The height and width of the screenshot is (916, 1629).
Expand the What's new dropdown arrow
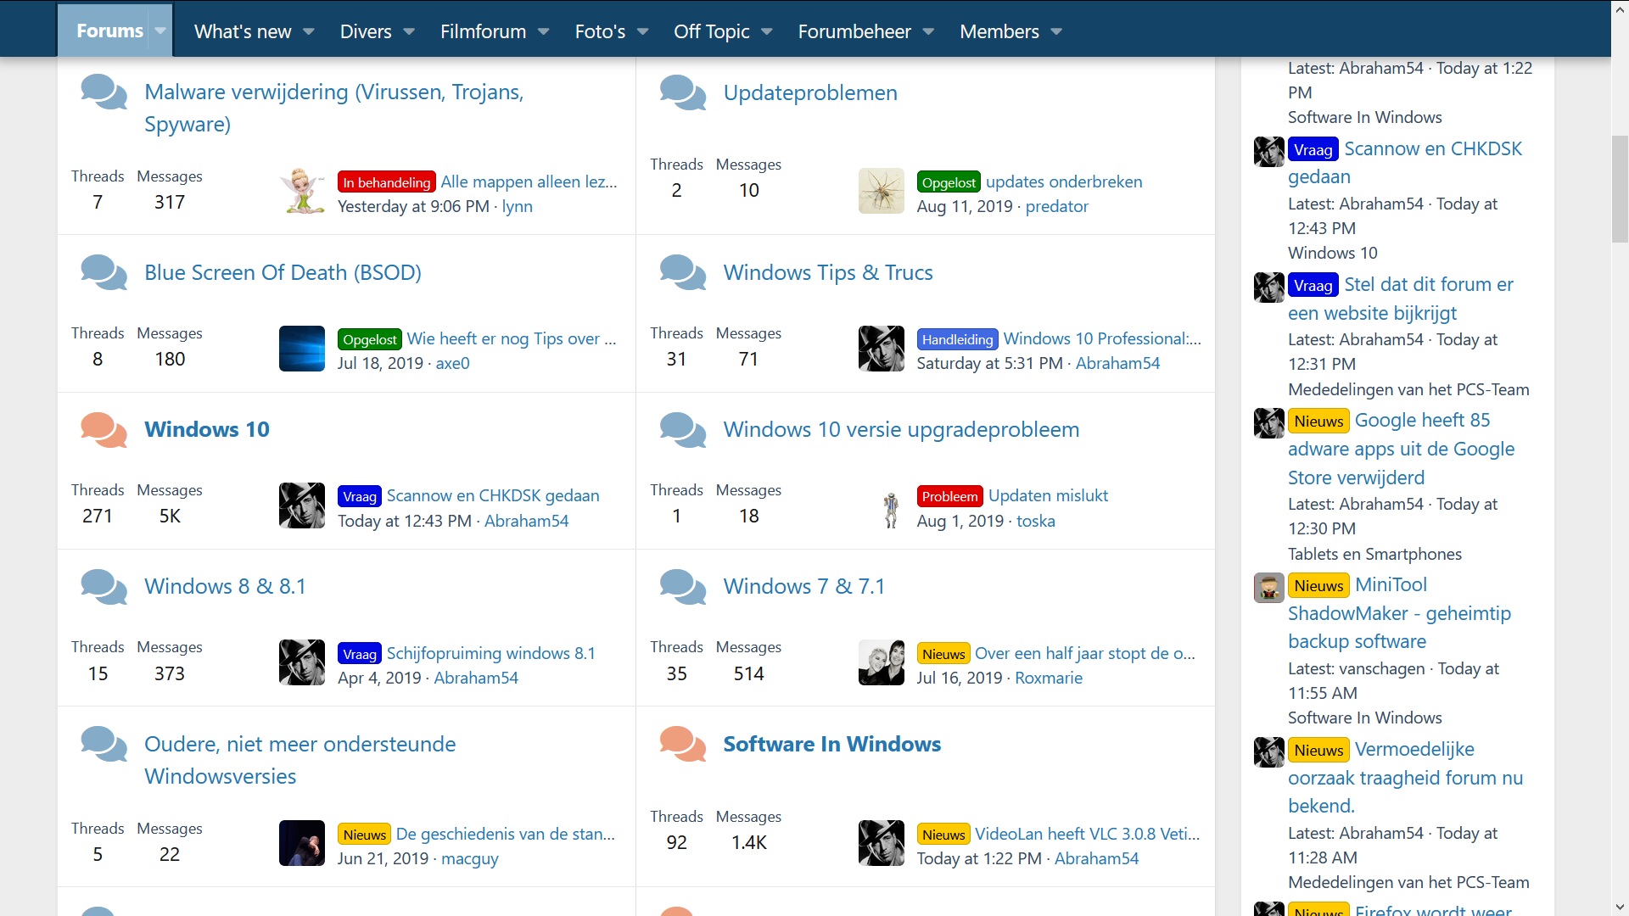tap(309, 31)
